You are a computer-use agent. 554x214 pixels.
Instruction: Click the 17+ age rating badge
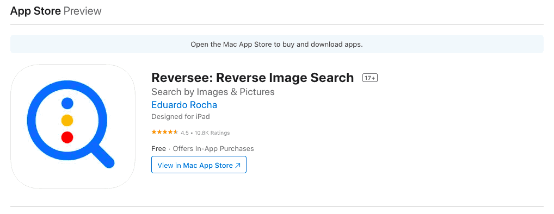point(370,78)
